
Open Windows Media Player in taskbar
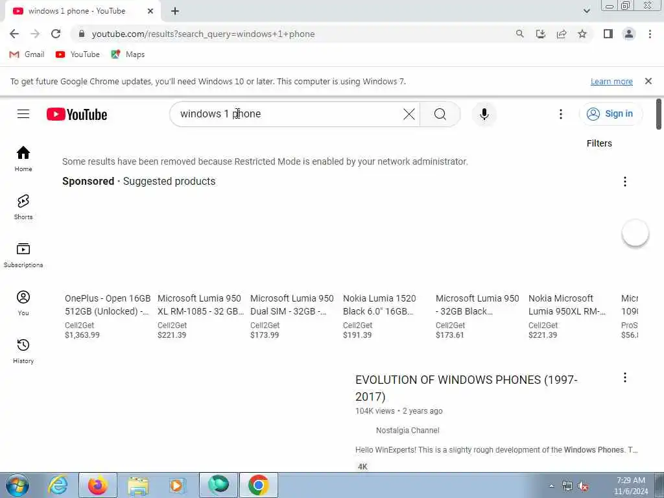pos(177,486)
